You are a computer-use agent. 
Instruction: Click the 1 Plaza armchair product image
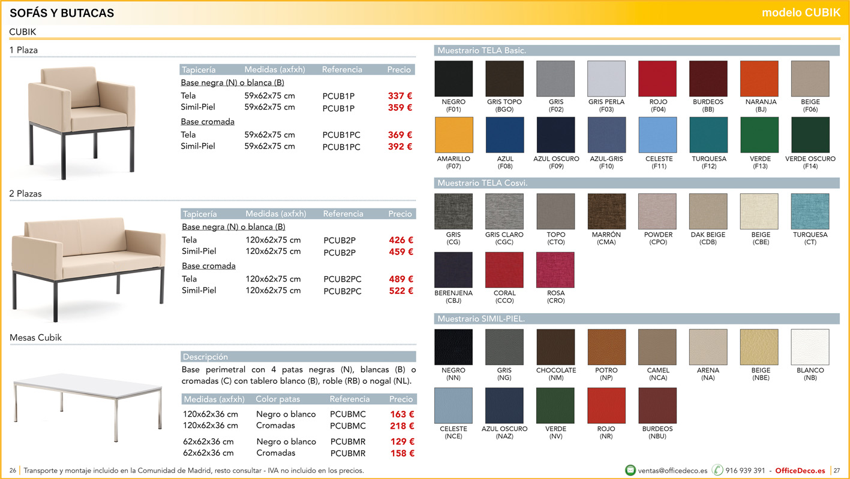pos(81,123)
